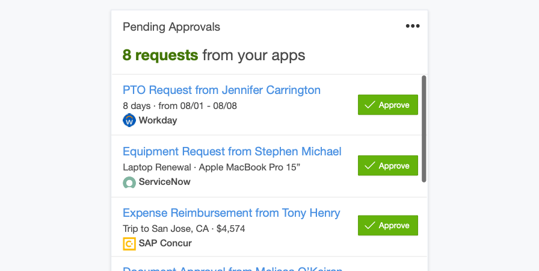
Task: Click the "Pending Approvals" card title
Action: tap(171, 27)
